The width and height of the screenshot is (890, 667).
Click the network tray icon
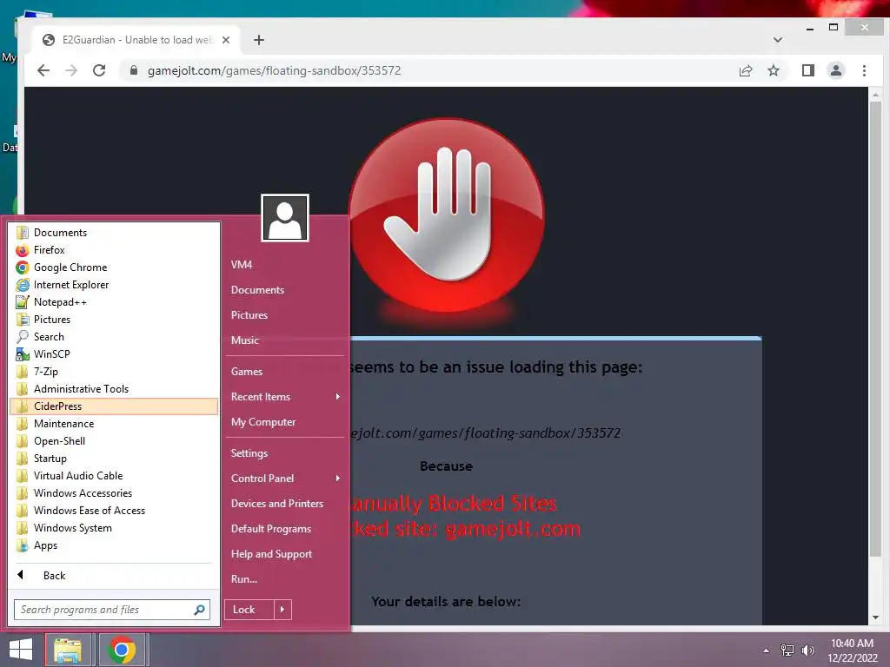787,650
